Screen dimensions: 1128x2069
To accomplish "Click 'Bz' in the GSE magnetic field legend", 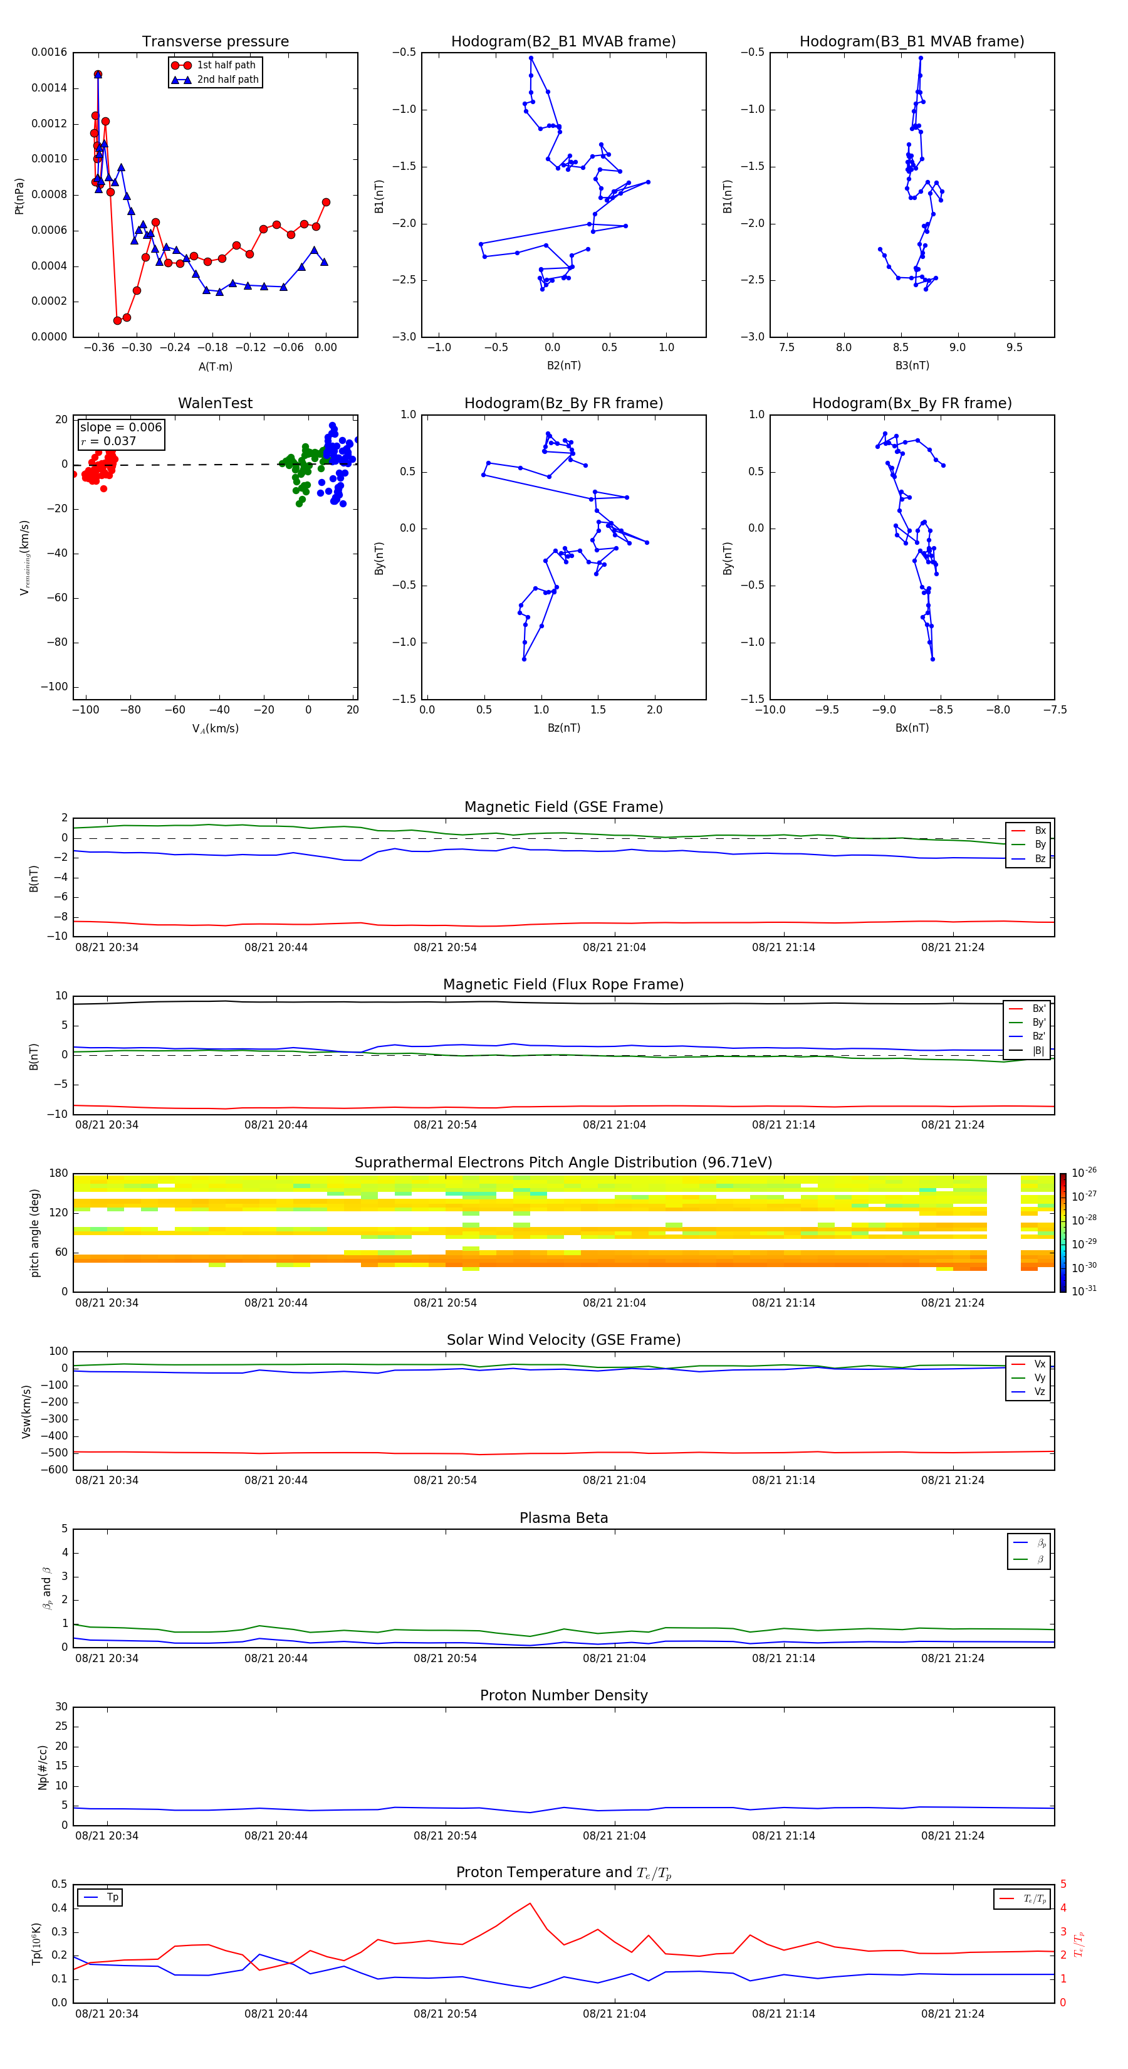I will 1028,858.
